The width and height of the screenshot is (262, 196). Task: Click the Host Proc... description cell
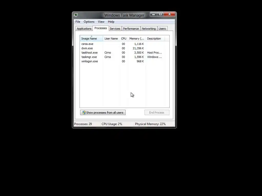coord(155,53)
